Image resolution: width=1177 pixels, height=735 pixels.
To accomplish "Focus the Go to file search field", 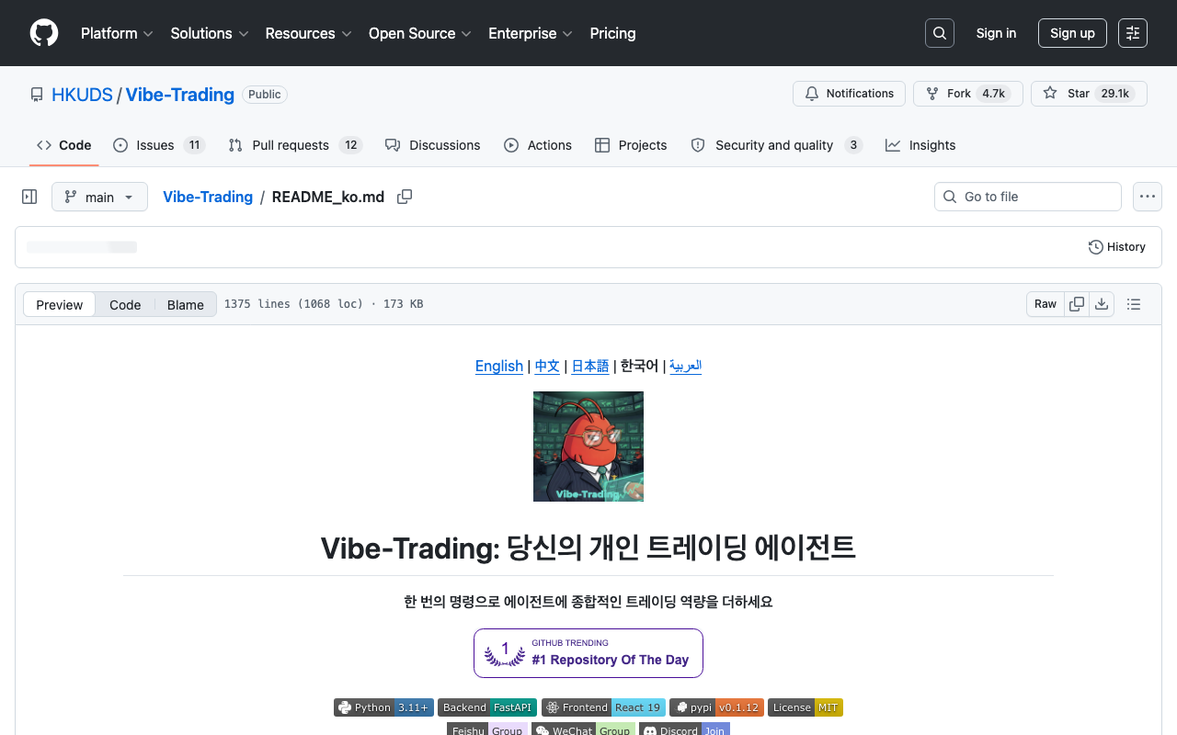I will tap(1028, 197).
